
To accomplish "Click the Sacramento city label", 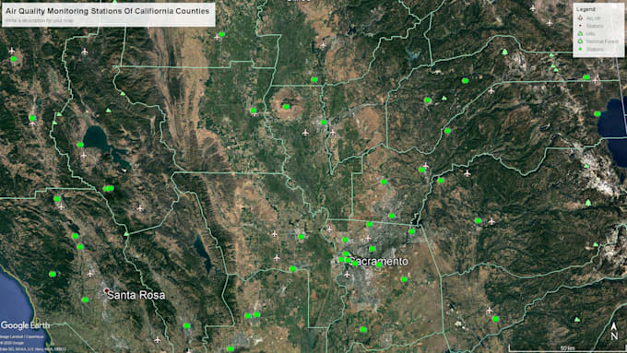I will (379, 262).
